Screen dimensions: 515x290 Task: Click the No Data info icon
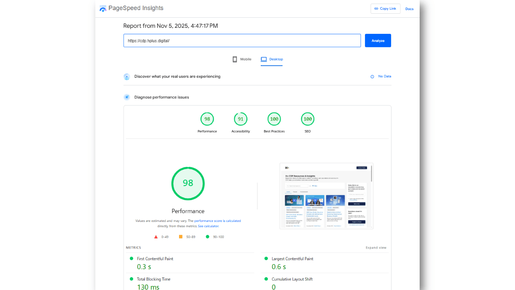click(372, 77)
